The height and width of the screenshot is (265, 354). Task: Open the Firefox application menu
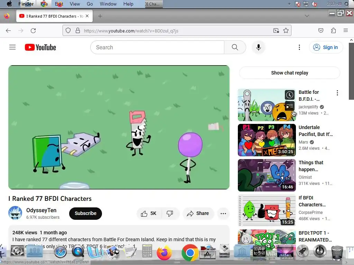point(346,30)
